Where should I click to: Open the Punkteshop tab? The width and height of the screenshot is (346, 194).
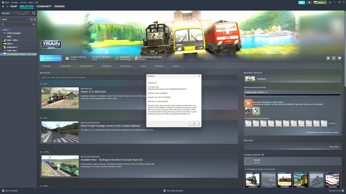107,66
